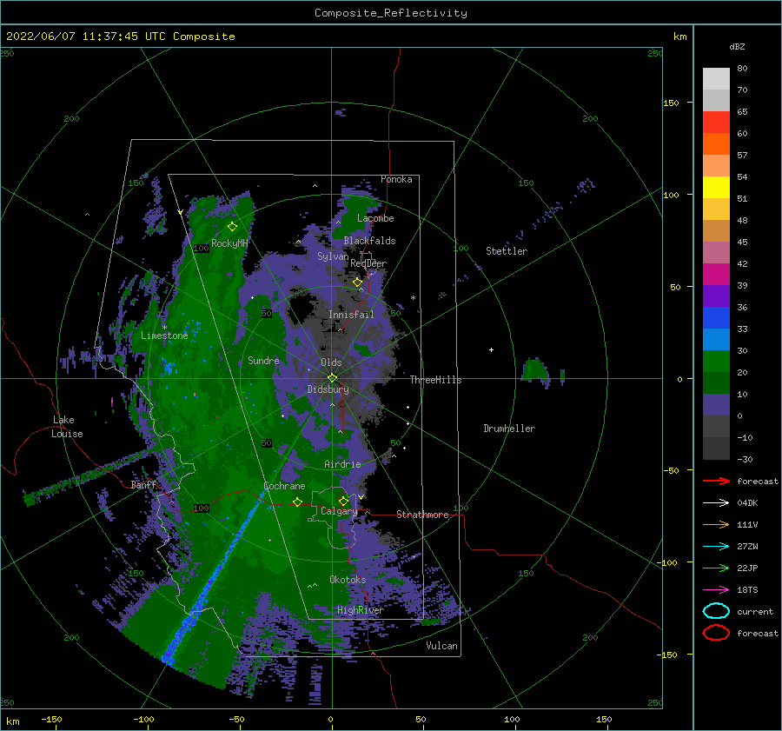This screenshot has width=782, height=731.
Task: Select the magenta 18TS arrow in the legend
Action: tap(716, 590)
